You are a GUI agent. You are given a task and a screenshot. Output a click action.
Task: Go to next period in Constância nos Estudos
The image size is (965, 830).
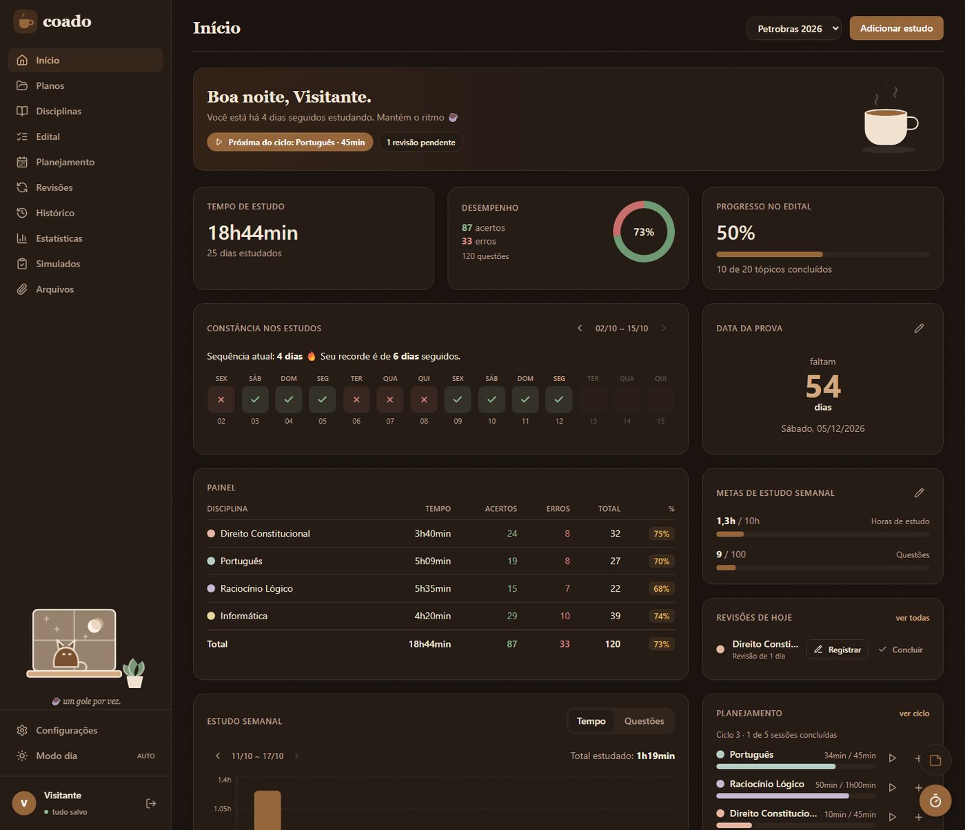[x=664, y=329]
